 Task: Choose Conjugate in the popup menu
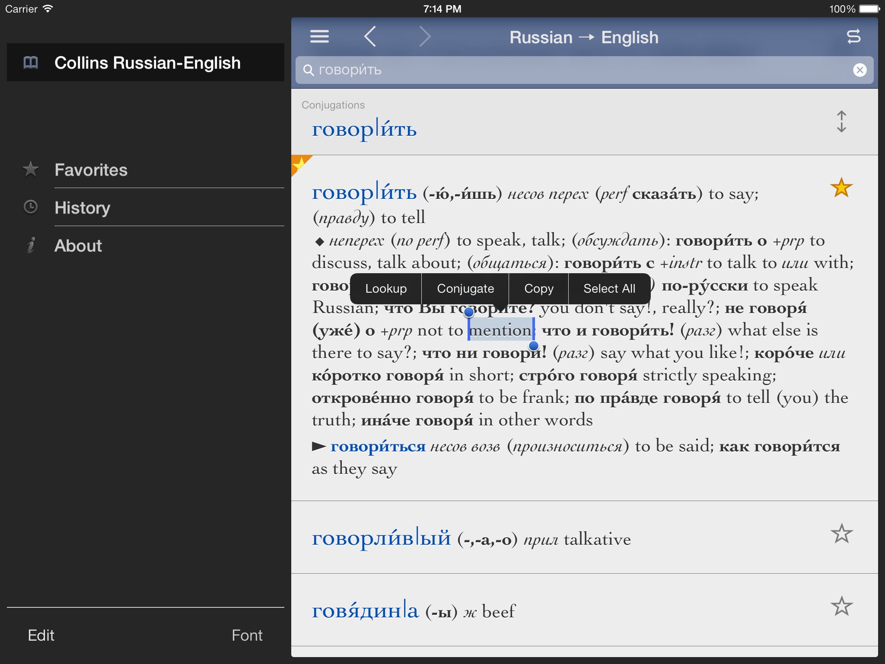[465, 289]
